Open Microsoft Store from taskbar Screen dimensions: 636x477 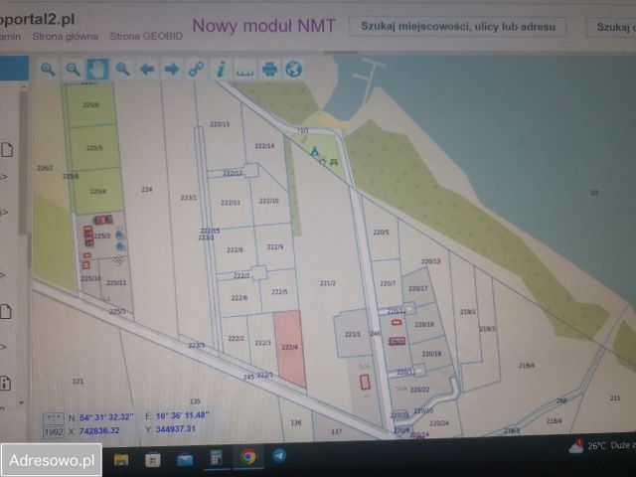(153, 459)
